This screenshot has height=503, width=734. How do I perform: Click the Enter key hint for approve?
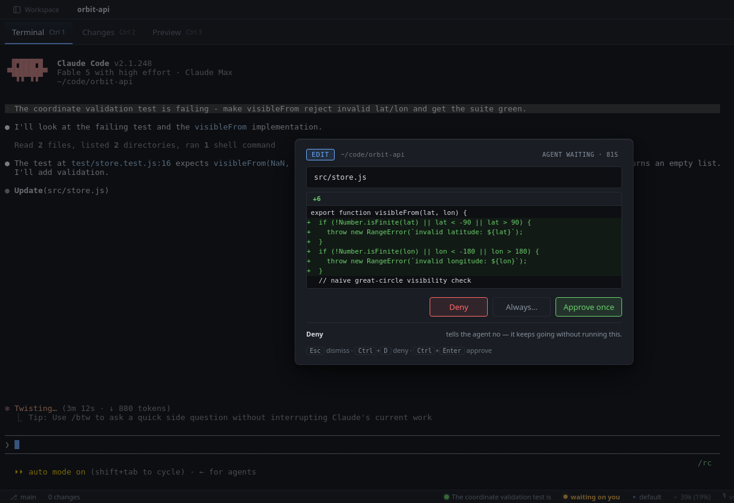[x=452, y=350]
